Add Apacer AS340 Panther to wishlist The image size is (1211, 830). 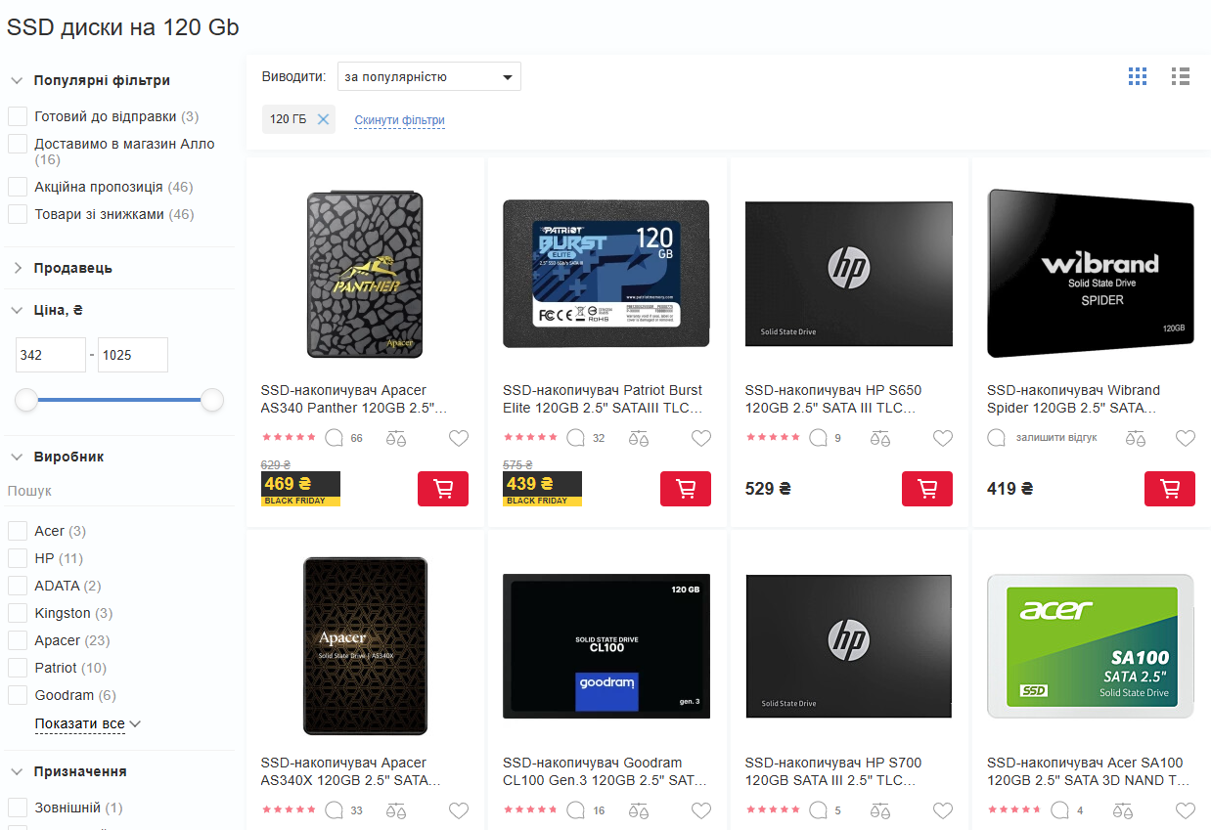point(459,438)
